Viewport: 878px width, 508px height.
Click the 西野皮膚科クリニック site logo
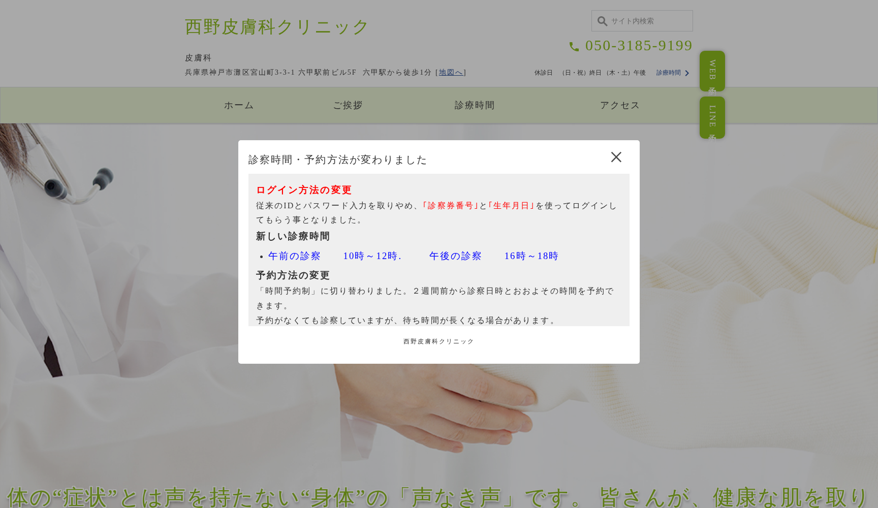[276, 26]
